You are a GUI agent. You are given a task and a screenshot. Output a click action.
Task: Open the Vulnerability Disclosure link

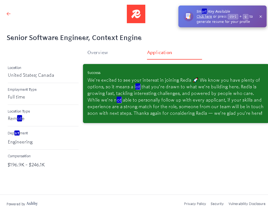(247, 204)
